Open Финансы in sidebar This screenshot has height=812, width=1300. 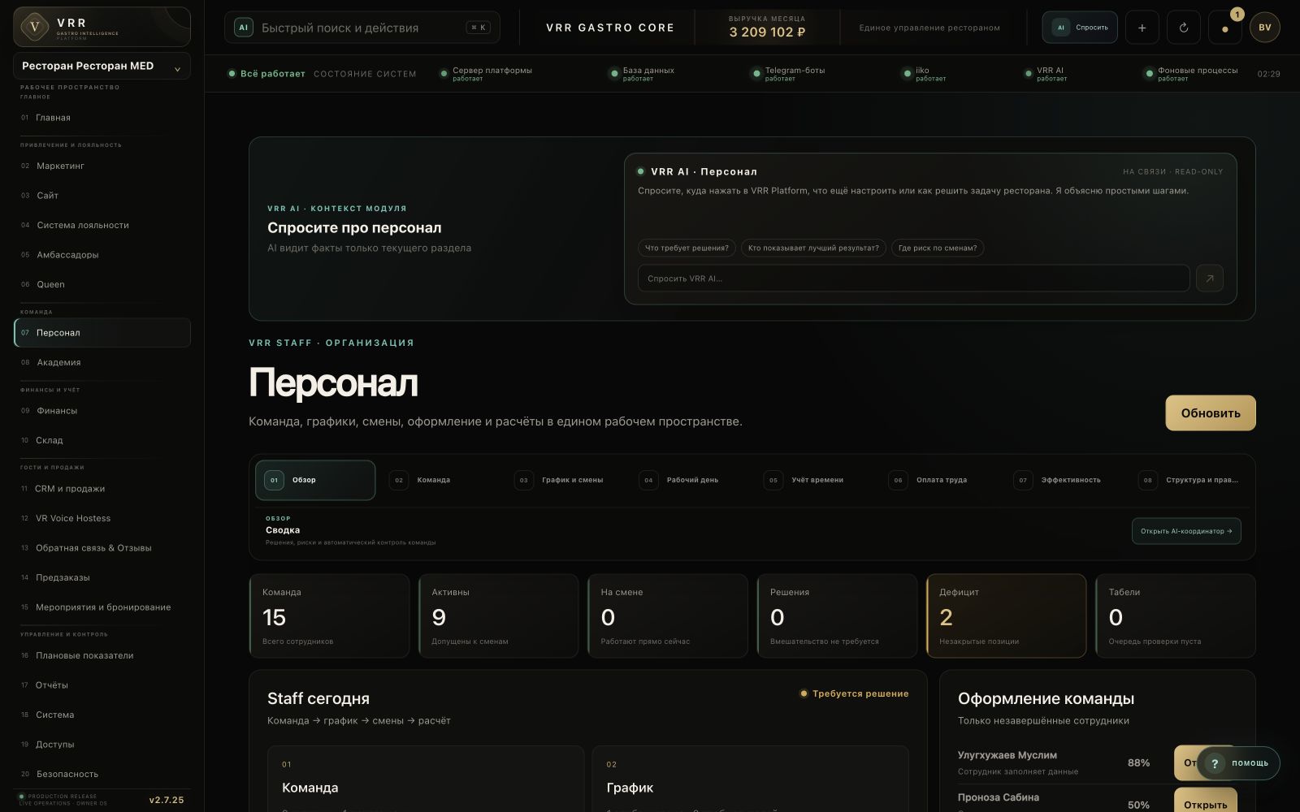102,411
